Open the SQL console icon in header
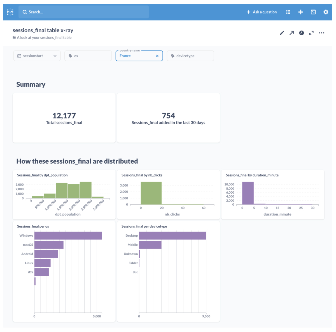336x332 pixels. pyautogui.click(x=313, y=12)
